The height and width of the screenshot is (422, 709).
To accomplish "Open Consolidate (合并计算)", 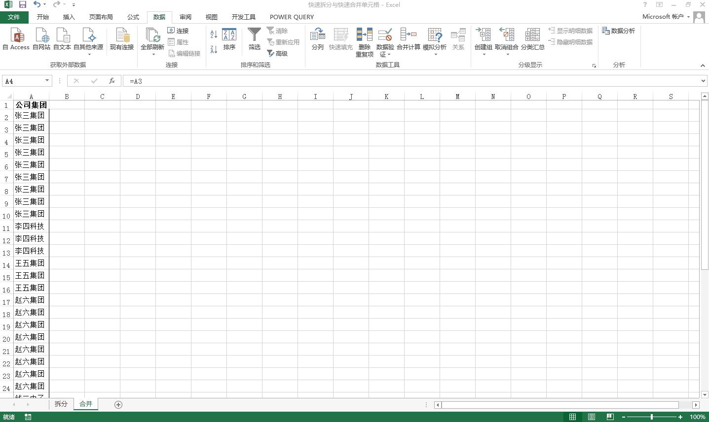I will (x=409, y=39).
